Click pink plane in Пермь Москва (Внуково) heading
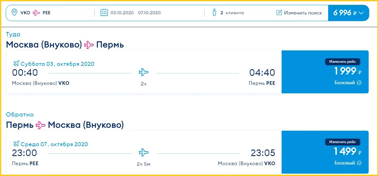Viewport: 378px width, 176px height. (x=41, y=125)
